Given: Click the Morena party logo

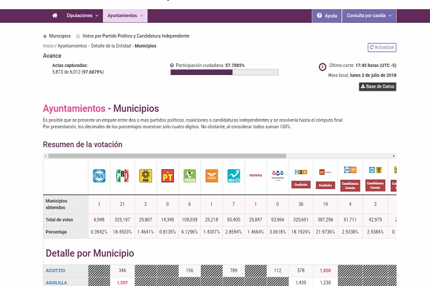Looking at the screenshot, I should (x=255, y=176).
